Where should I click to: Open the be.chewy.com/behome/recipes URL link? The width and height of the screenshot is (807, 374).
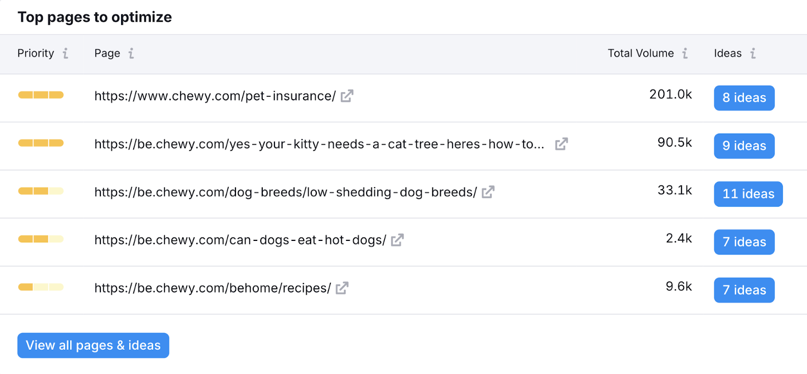(212, 288)
